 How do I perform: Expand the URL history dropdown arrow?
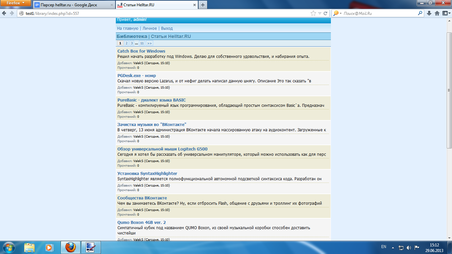tap(320, 13)
